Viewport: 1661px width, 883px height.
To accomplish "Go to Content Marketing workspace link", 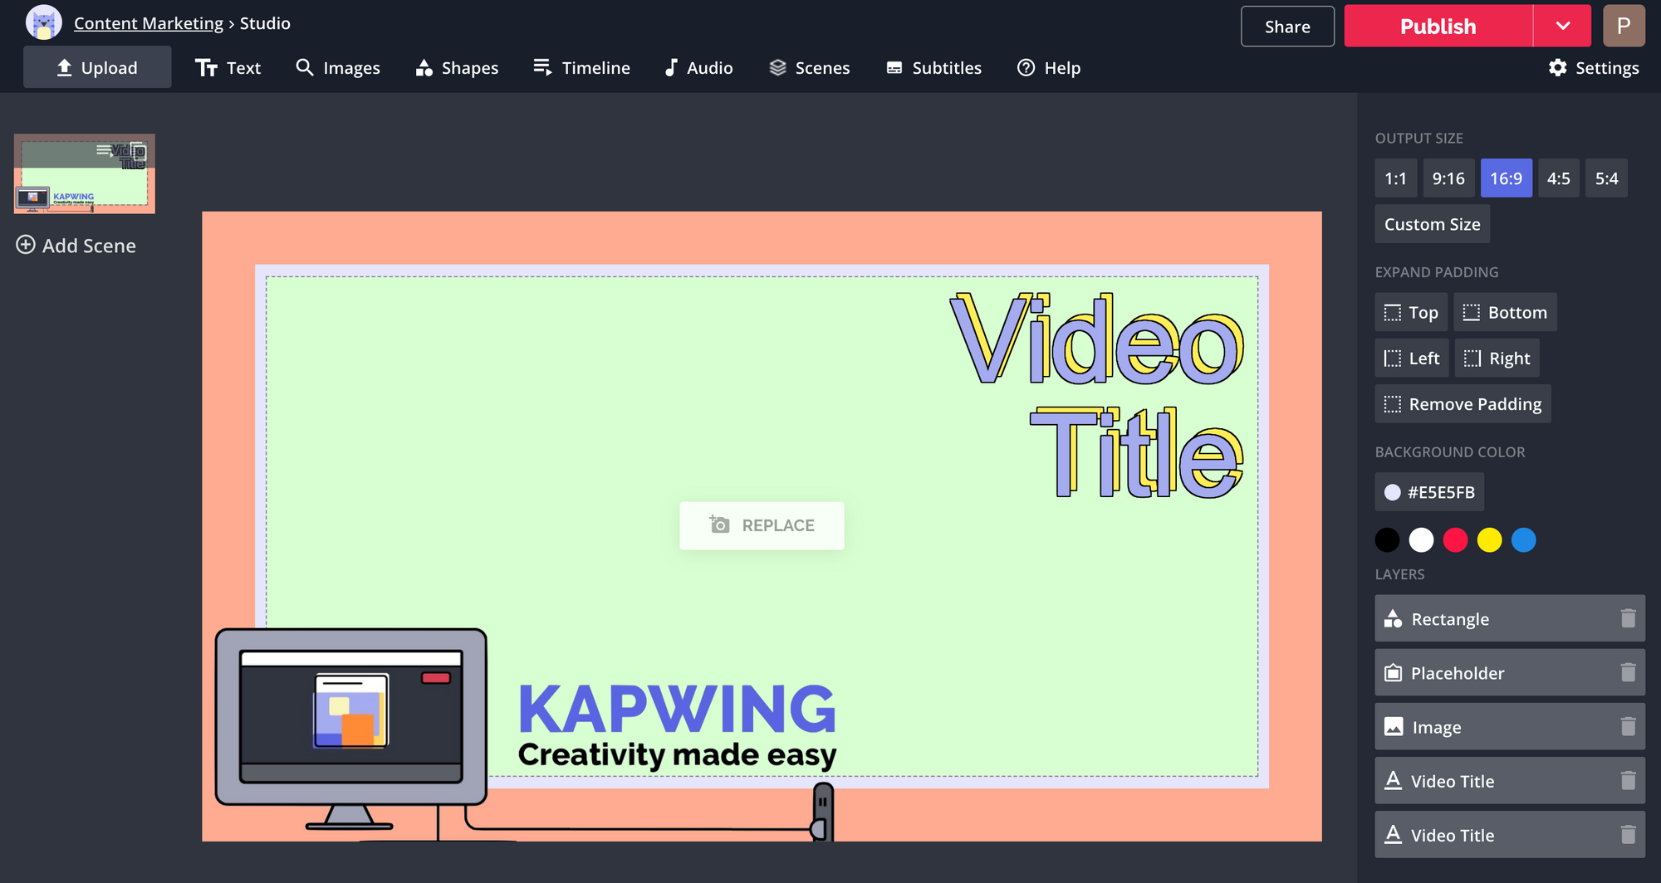I will tap(149, 23).
